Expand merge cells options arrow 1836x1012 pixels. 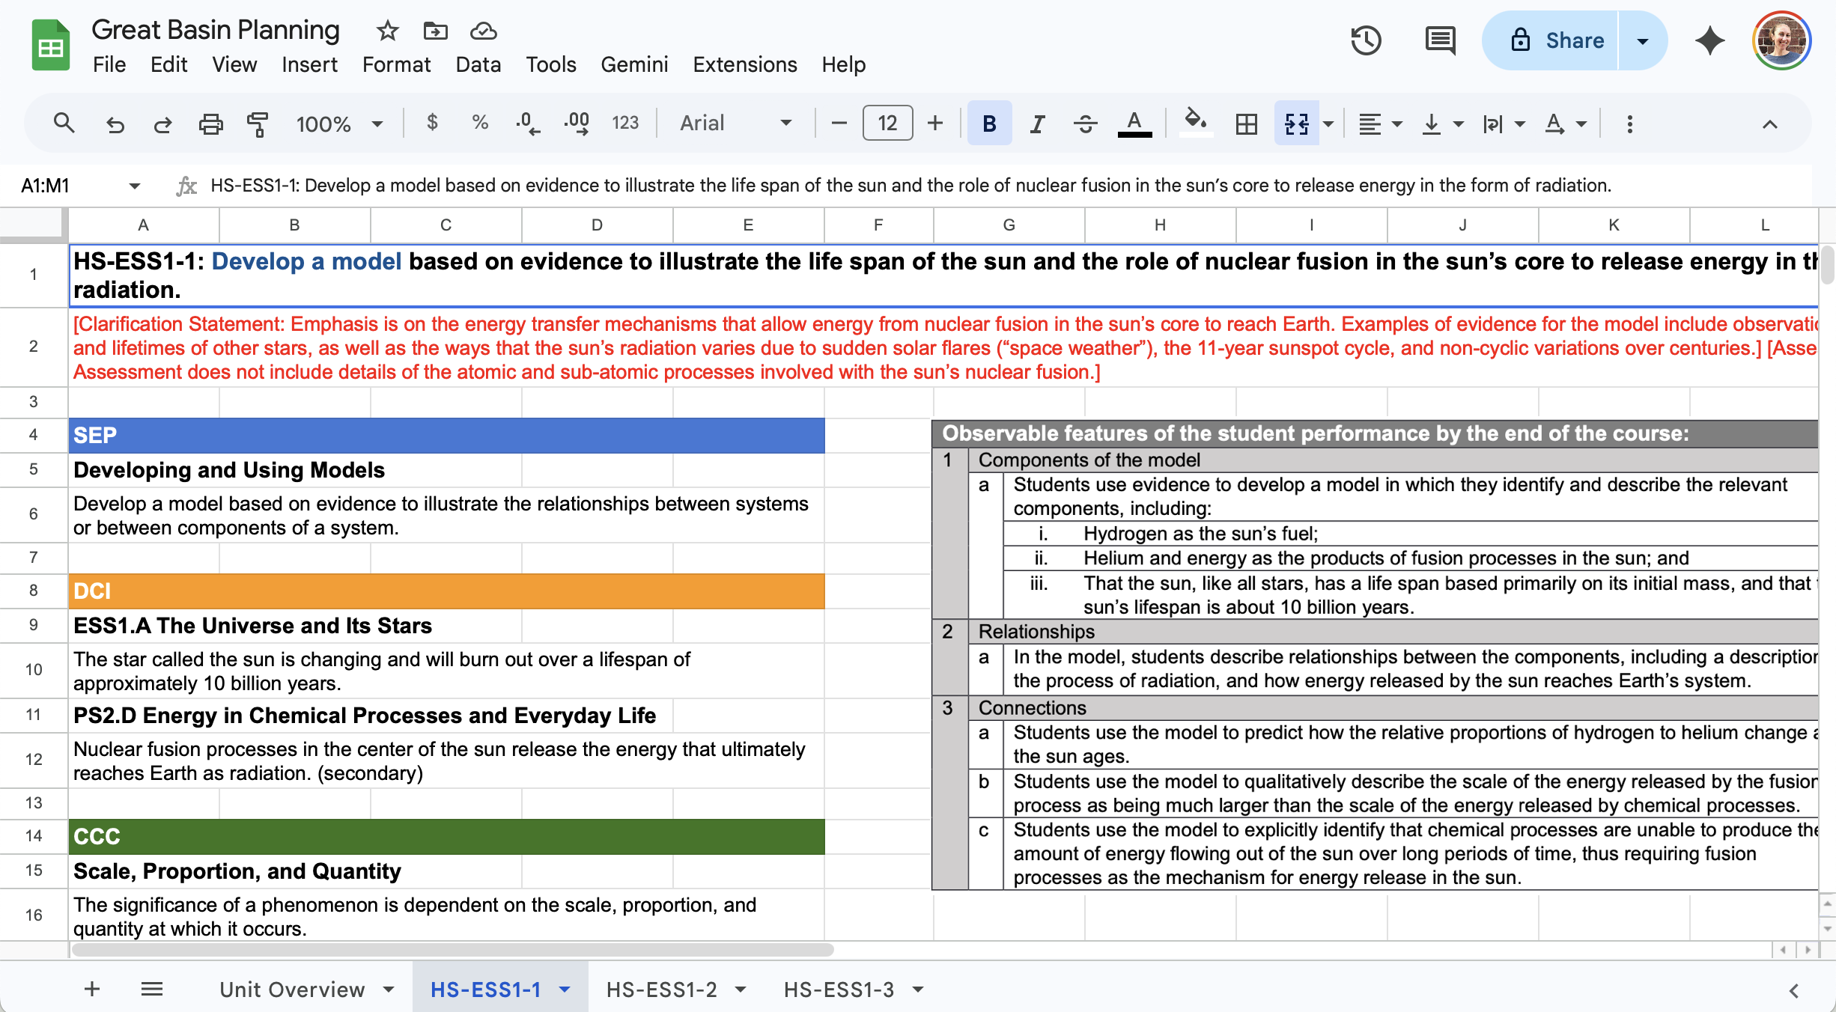coord(1328,124)
